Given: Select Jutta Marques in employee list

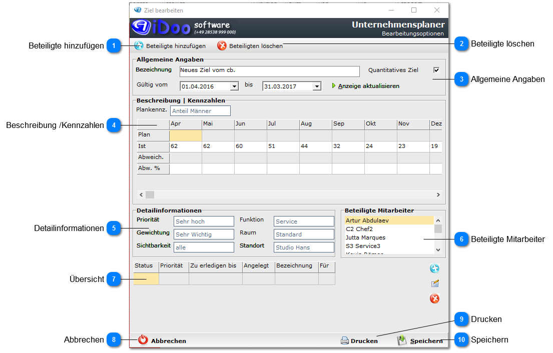Looking at the screenshot, I should pos(389,237).
